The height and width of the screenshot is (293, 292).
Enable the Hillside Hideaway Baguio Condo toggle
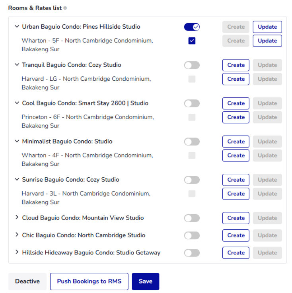click(192, 253)
